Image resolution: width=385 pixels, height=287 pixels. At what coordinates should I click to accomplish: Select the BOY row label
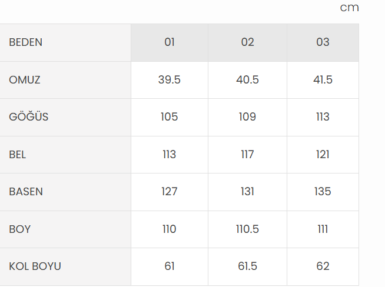point(19,229)
